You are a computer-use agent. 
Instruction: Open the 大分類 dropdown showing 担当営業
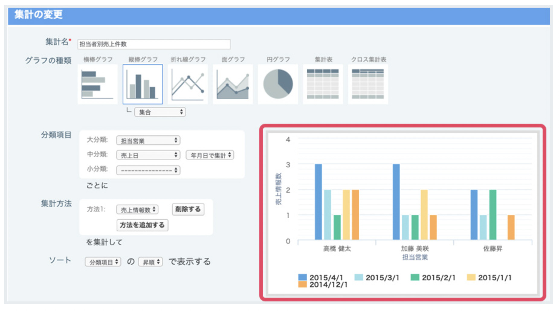point(148,140)
